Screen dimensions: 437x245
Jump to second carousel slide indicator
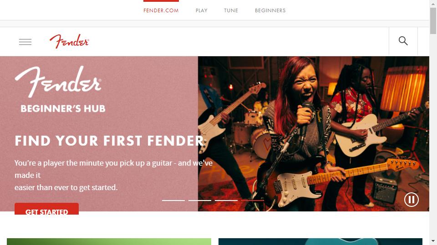[x=200, y=200]
